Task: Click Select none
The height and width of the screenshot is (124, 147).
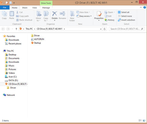Action: tap(125, 16)
